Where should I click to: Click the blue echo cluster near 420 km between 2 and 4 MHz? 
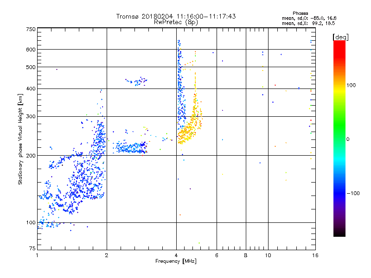[137, 82]
